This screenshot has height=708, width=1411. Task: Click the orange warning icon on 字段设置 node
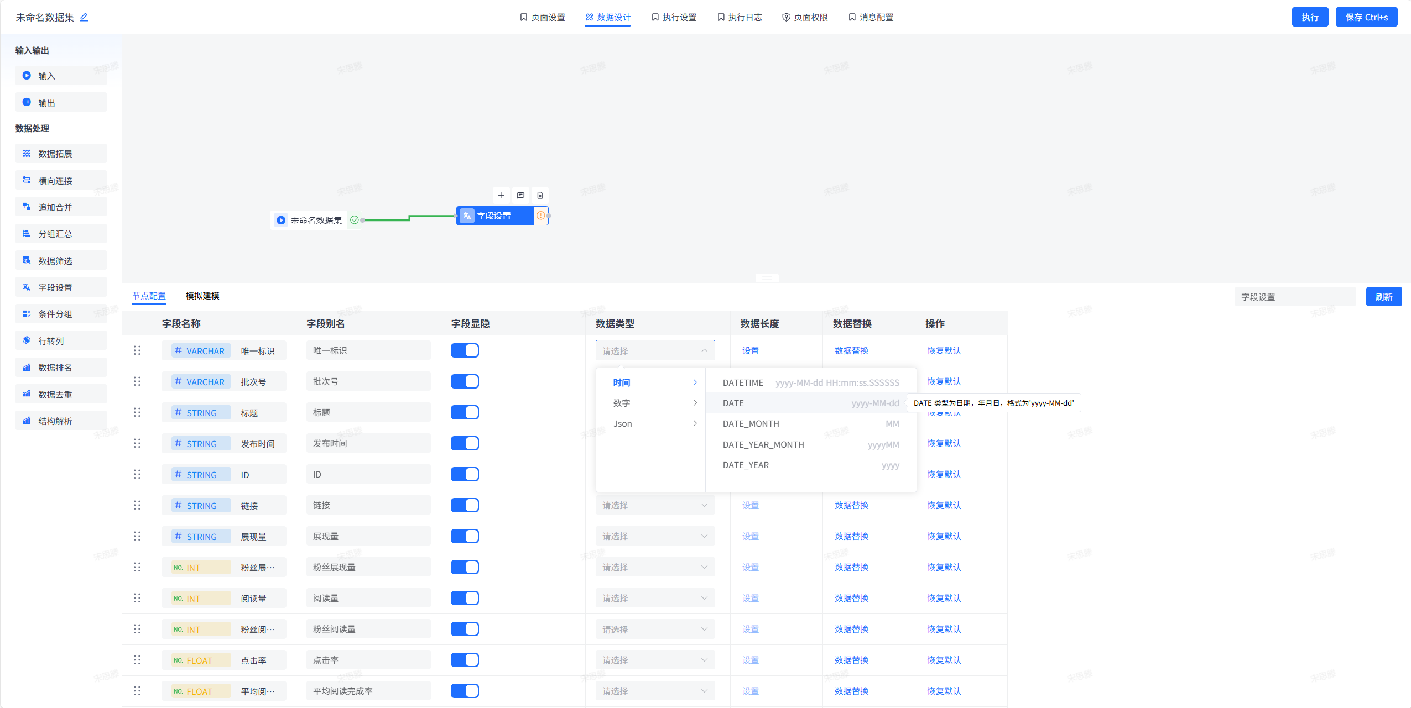(540, 216)
